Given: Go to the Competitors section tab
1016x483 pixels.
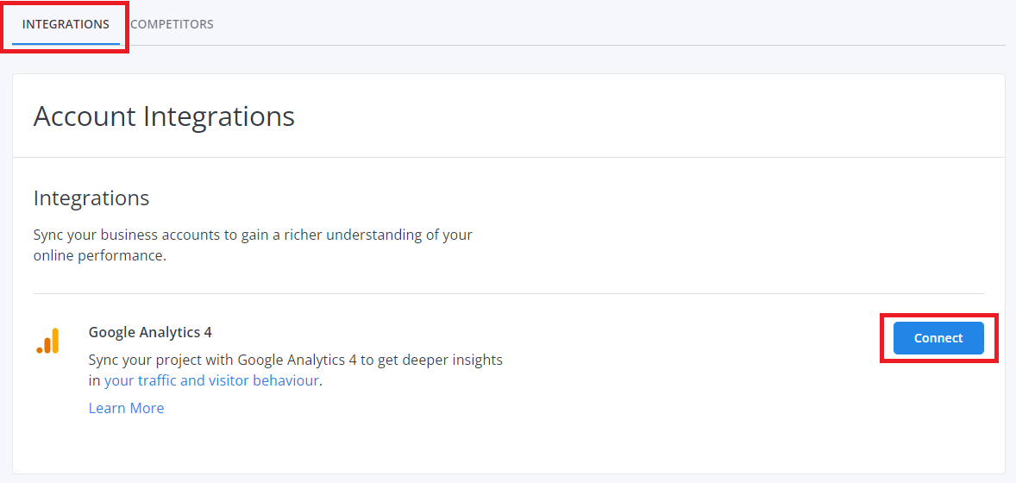Looking at the screenshot, I should click(x=172, y=25).
